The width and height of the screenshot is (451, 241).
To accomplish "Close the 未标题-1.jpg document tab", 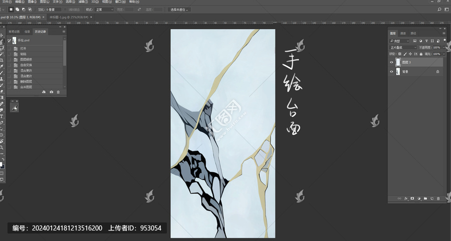I will click(x=91, y=17).
